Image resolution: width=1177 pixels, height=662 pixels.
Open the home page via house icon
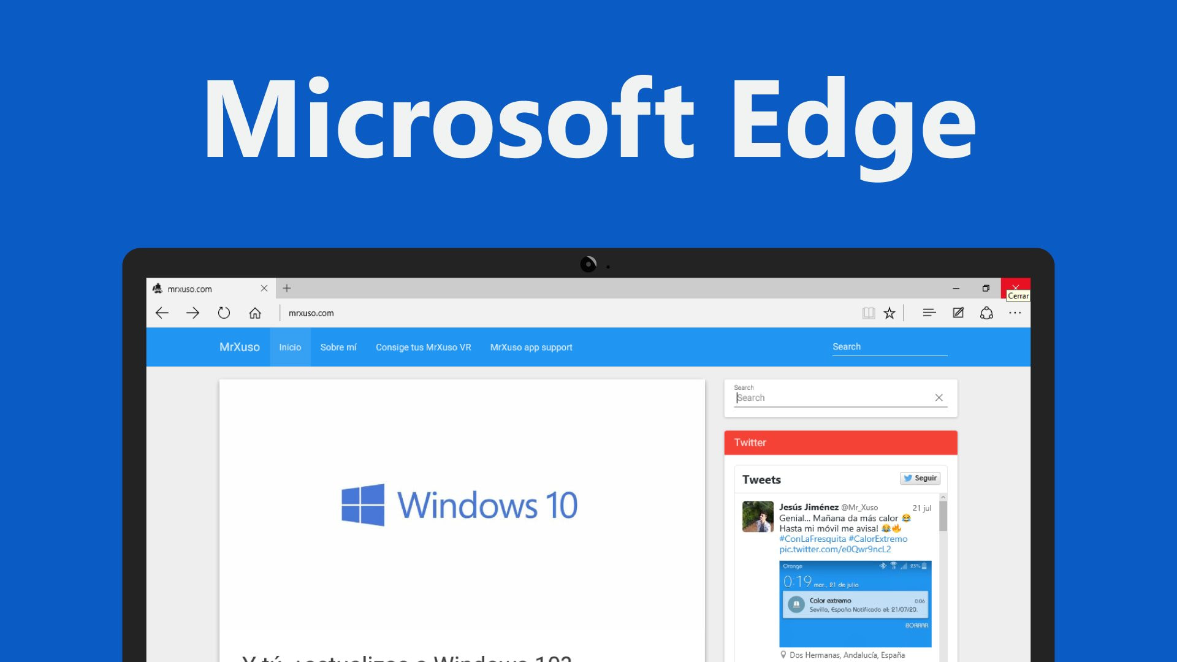[x=255, y=313]
